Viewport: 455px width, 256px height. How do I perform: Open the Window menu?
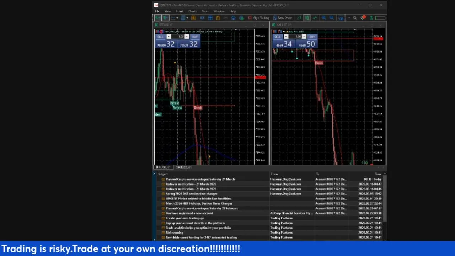219,11
